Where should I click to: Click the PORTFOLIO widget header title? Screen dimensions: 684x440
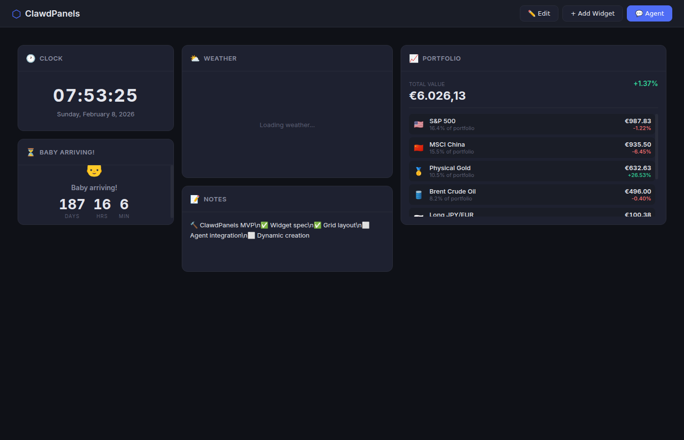tap(442, 58)
